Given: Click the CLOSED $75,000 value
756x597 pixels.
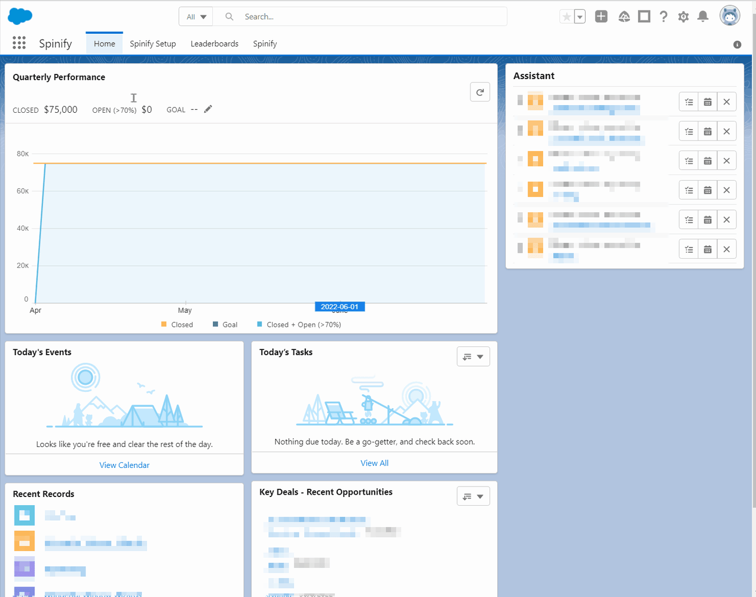Looking at the screenshot, I should click(60, 109).
